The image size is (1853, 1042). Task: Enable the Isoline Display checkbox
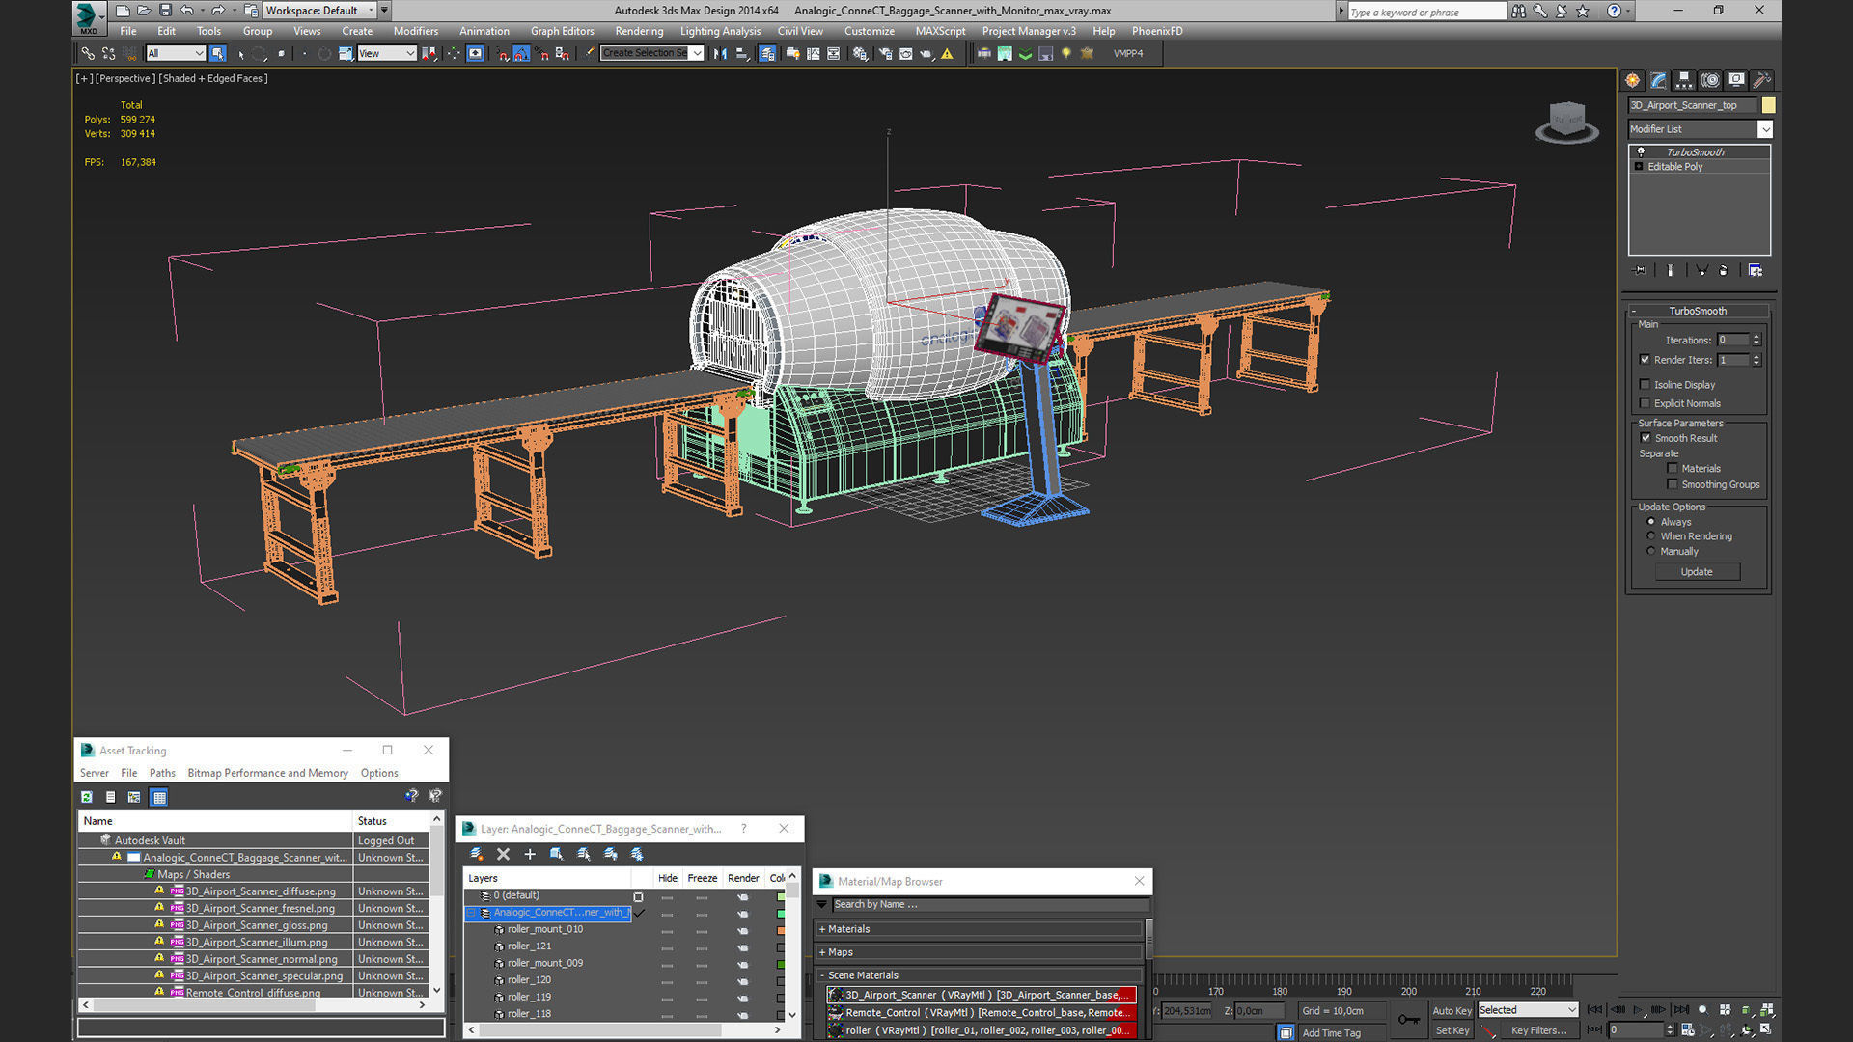point(1646,385)
